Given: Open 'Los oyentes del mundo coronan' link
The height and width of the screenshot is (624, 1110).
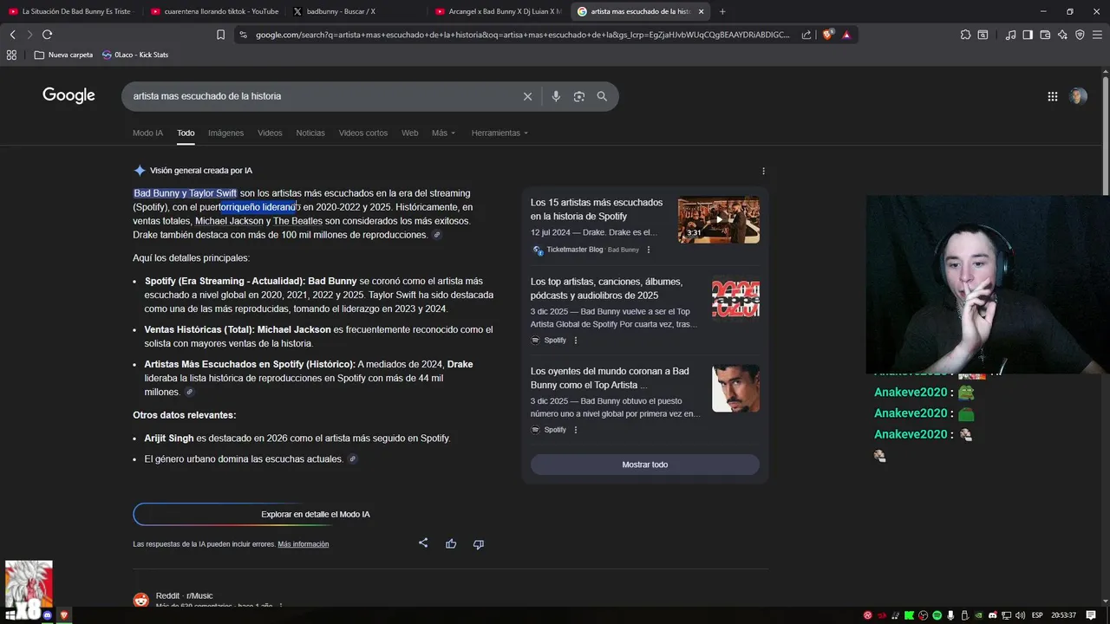Looking at the screenshot, I should pyautogui.click(x=610, y=378).
